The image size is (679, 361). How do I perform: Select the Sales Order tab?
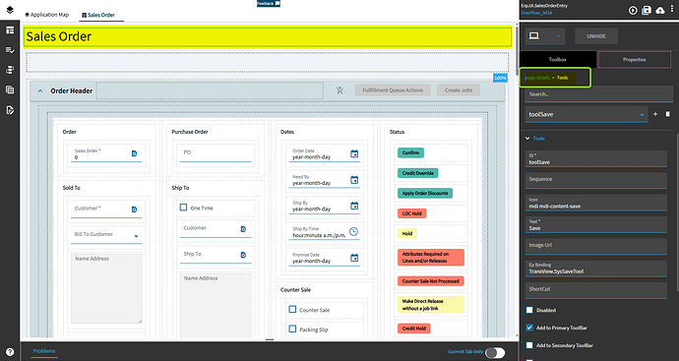(x=98, y=15)
